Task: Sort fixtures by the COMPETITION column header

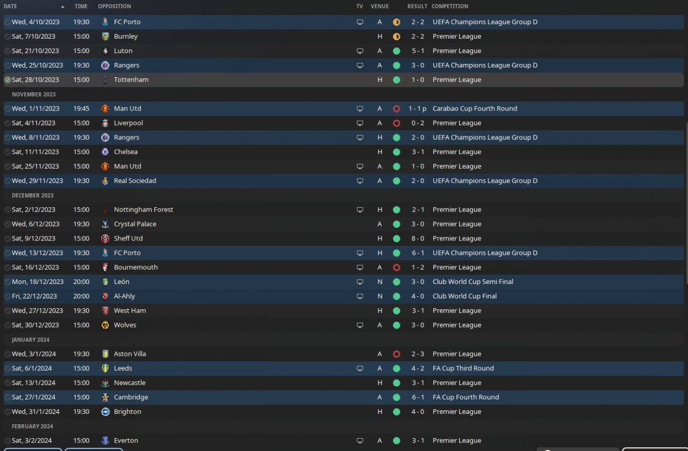Action: coord(450,6)
